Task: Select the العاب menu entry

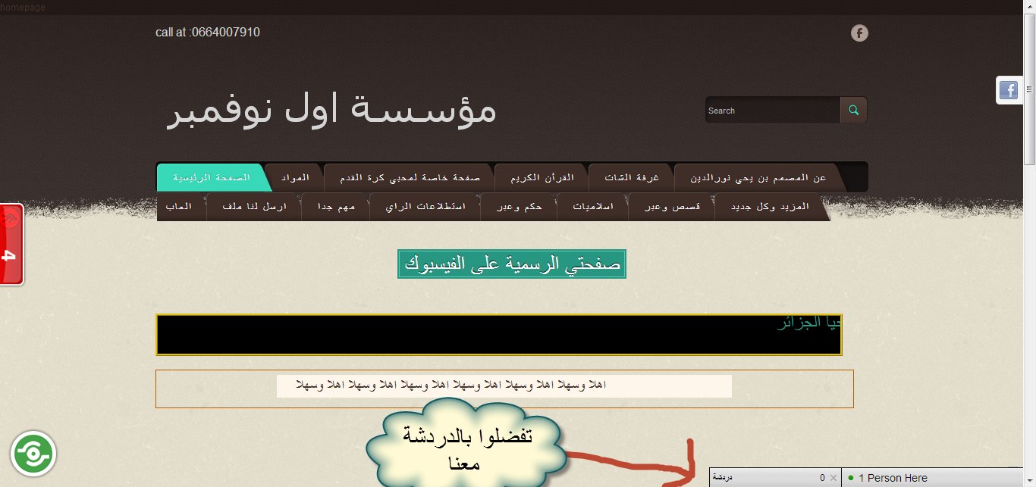Action: pyautogui.click(x=181, y=205)
